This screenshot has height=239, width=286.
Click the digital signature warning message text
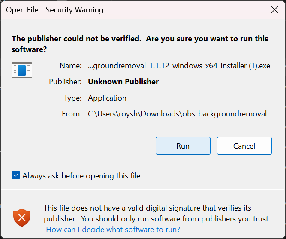coord(148,208)
